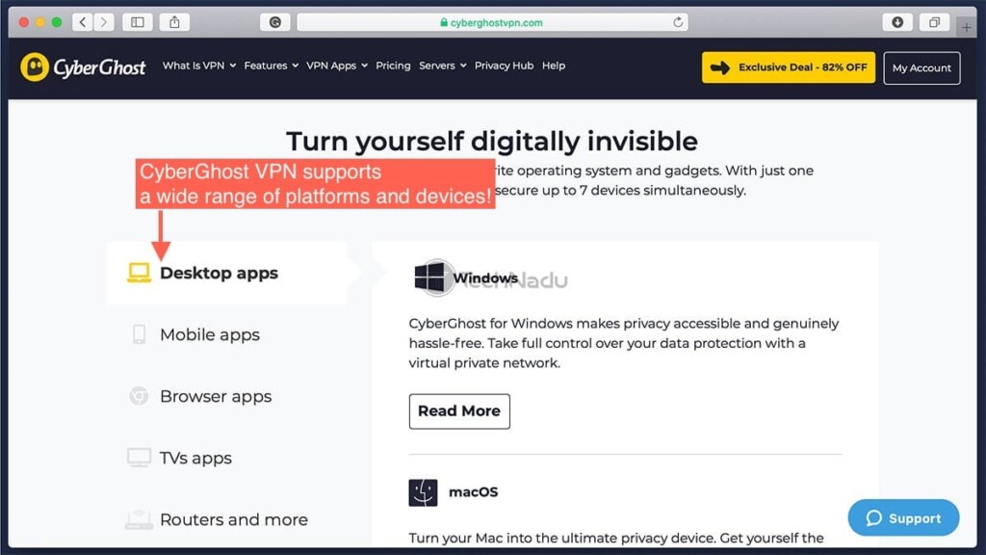Go forward with Safari's forward arrow
This screenshot has width=986, height=555.
coord(104,23)
